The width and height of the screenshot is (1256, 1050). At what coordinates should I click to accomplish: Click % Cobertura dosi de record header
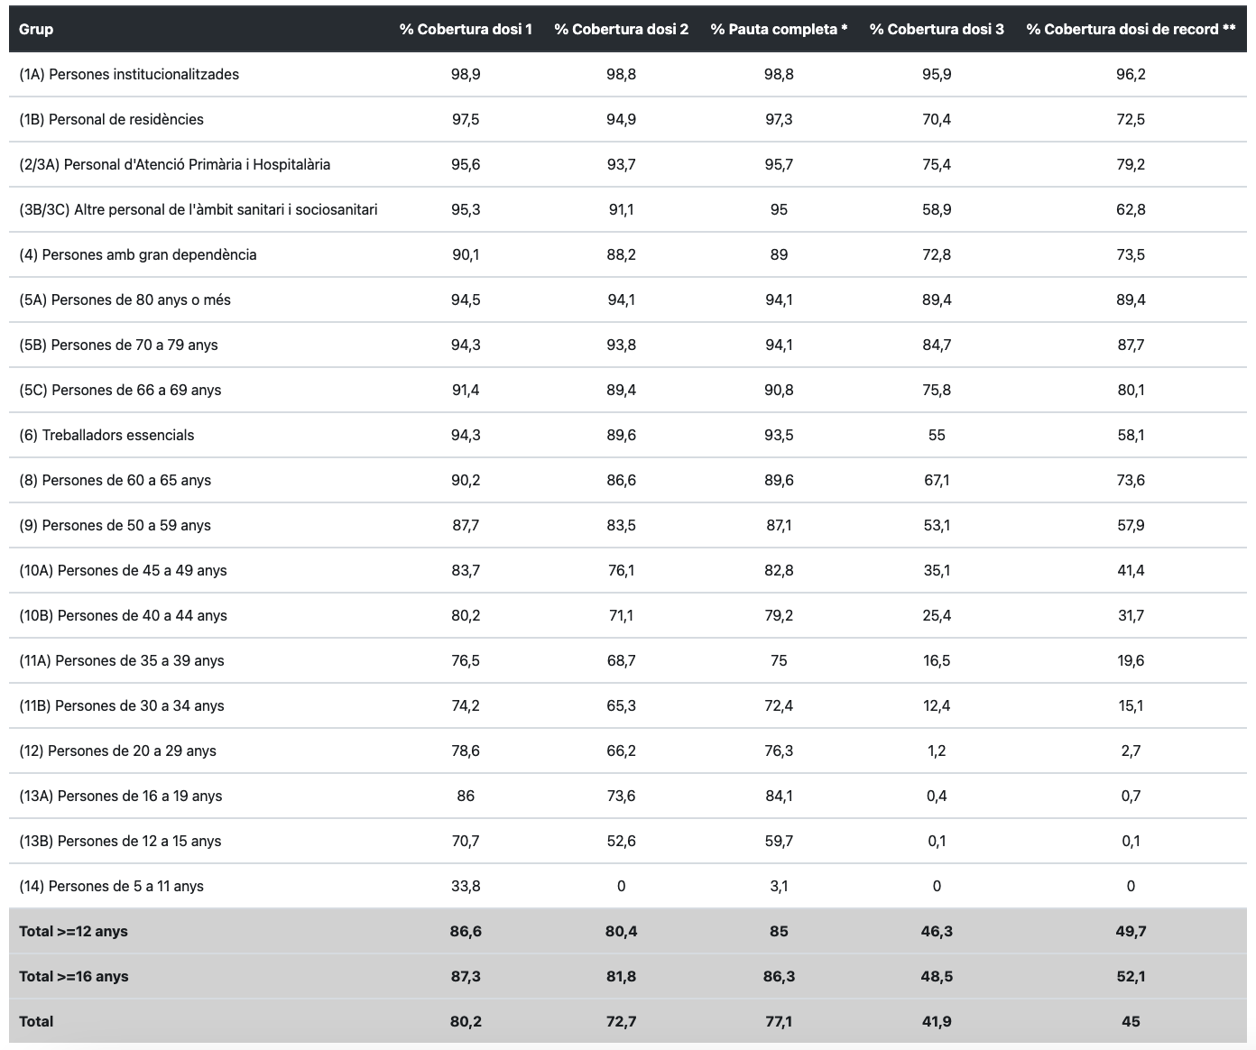click(x=1131, y=29)
